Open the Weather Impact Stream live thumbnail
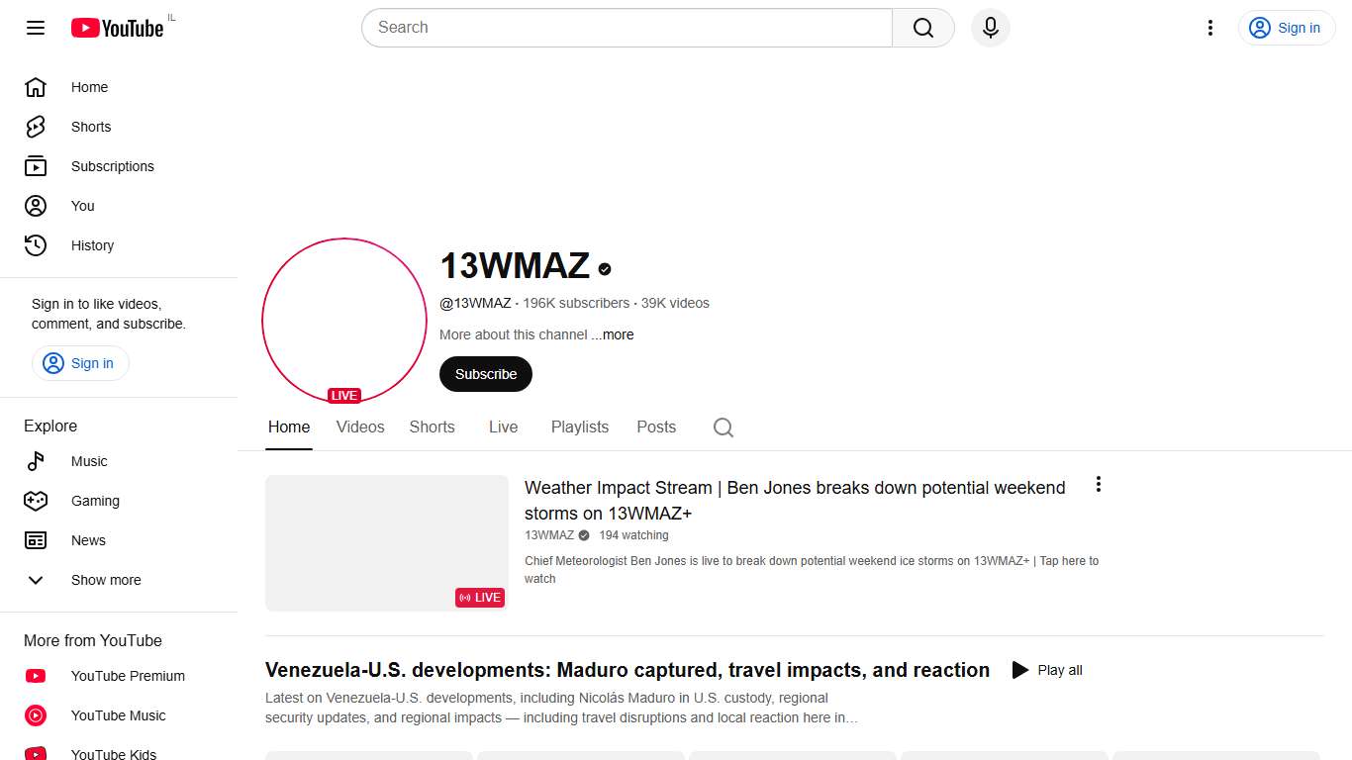Image resolution: width=1352 pixels, height=760 pixels. click(x=386, y=542)
